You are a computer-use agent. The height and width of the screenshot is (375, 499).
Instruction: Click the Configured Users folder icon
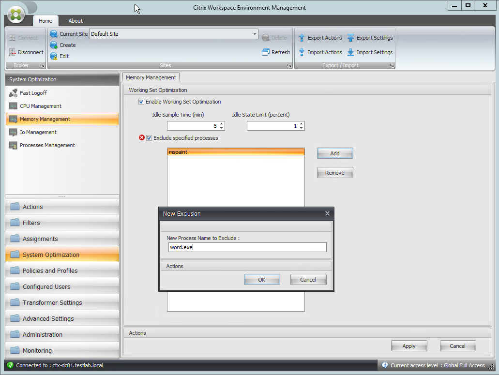tap(15, 286)
